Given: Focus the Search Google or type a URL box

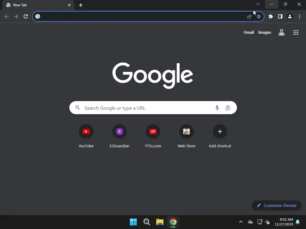Looking at the screenshot, I should click(153, 108).
